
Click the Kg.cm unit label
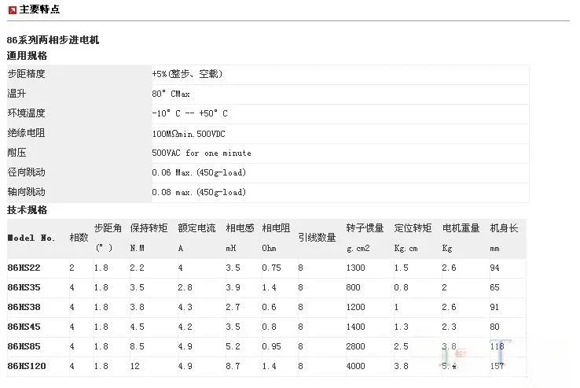tap(406, 248)
